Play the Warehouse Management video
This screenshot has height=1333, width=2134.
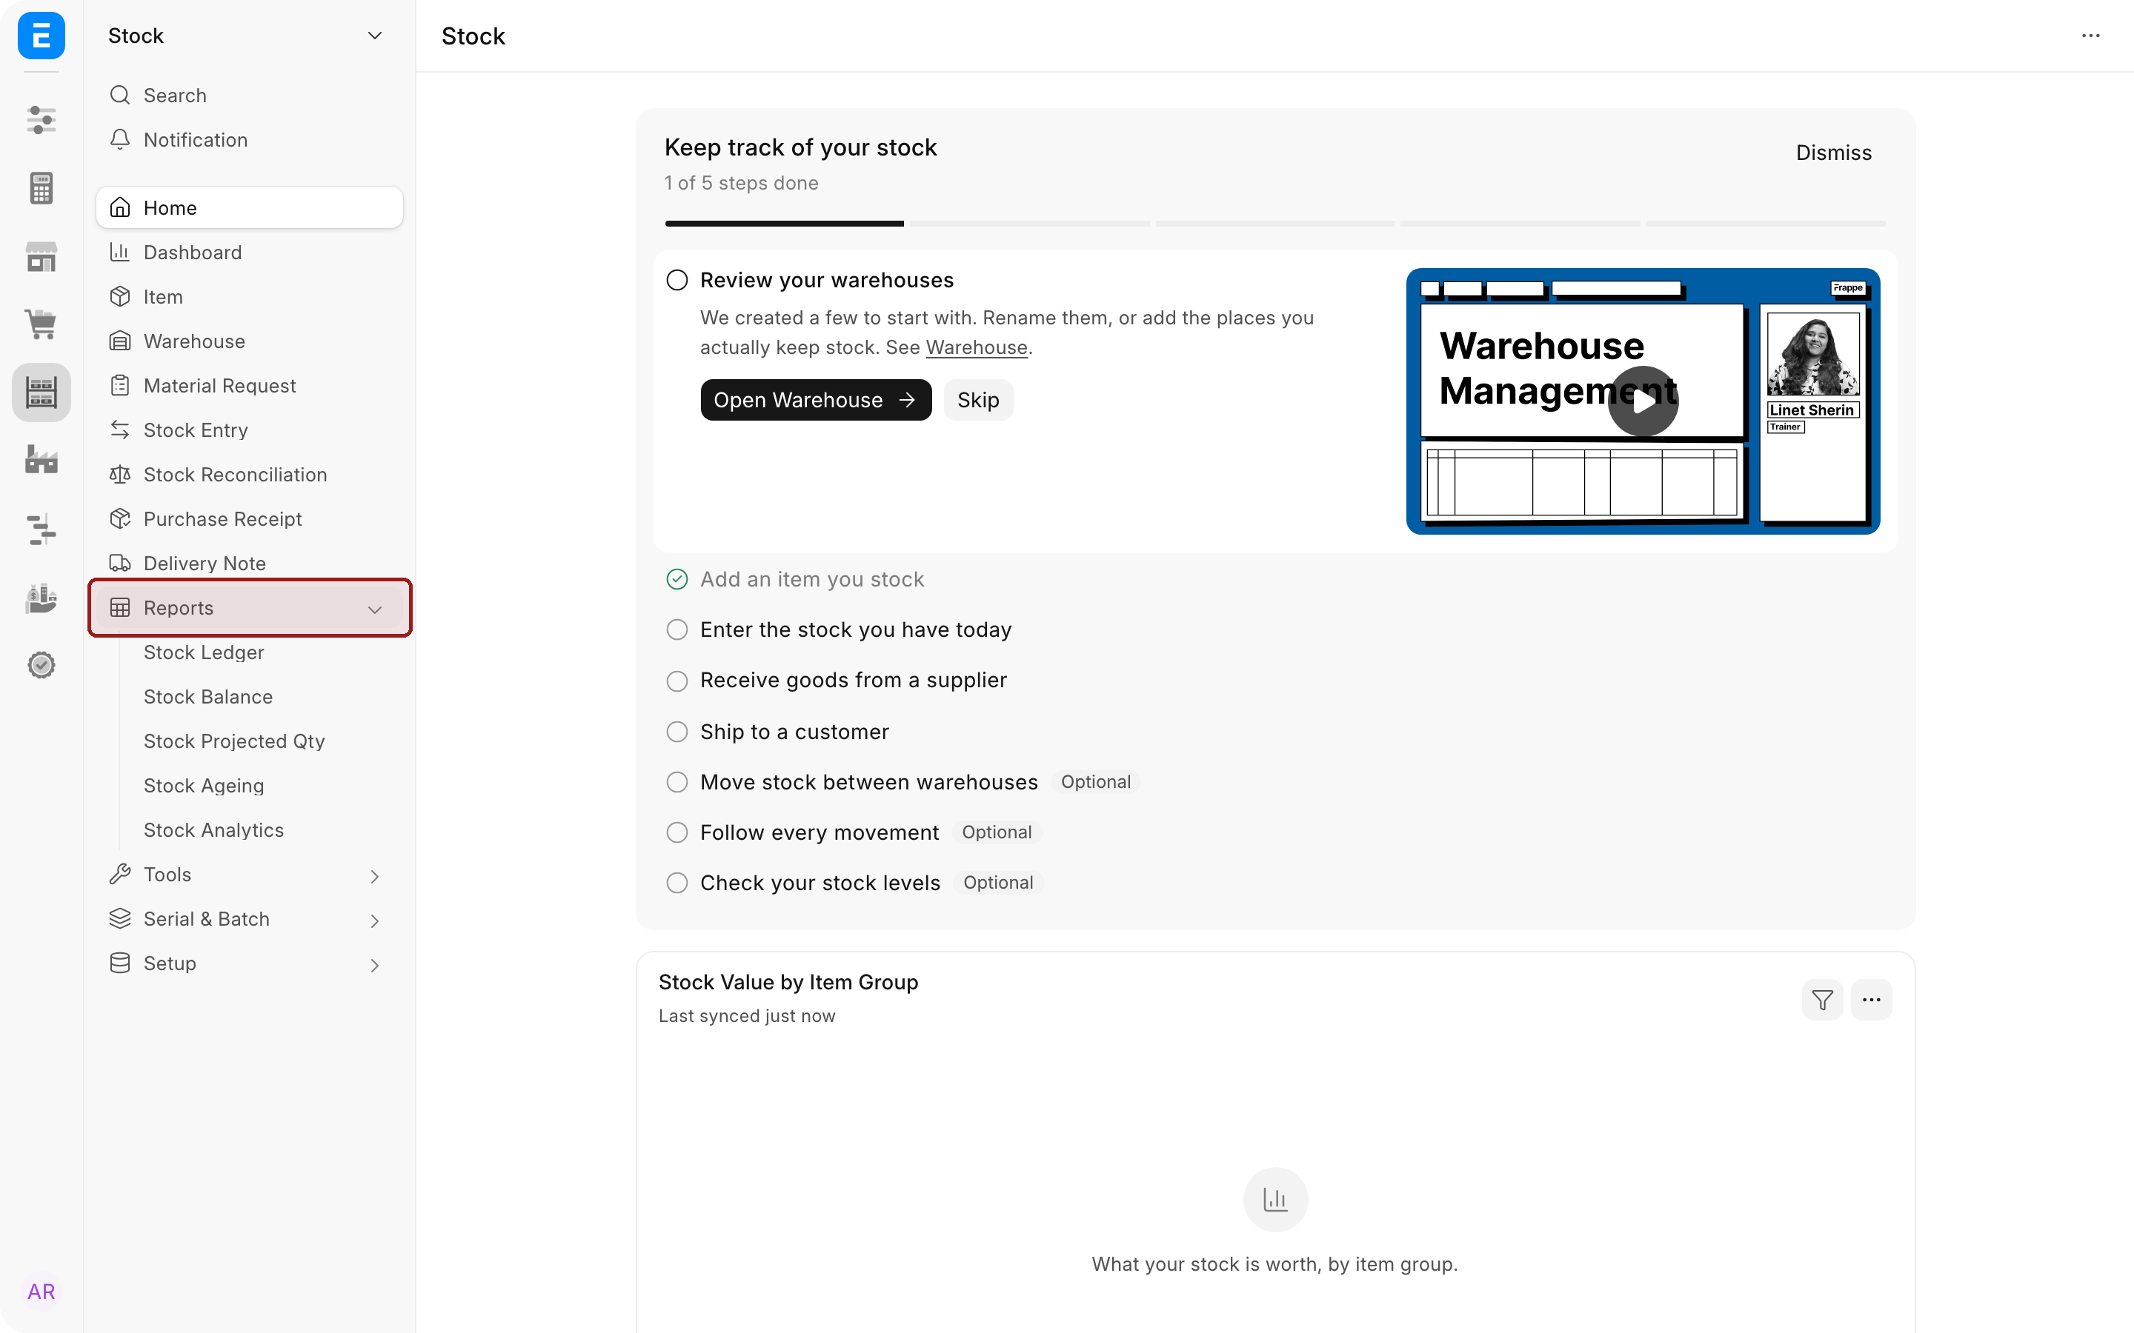1643,401
